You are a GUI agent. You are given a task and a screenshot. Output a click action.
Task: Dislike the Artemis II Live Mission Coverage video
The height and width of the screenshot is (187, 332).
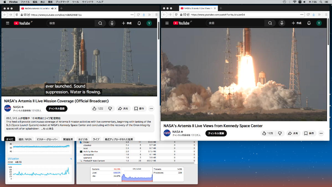point(110,109)
